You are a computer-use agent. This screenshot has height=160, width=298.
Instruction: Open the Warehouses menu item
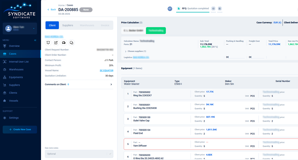tap(16, 69)
